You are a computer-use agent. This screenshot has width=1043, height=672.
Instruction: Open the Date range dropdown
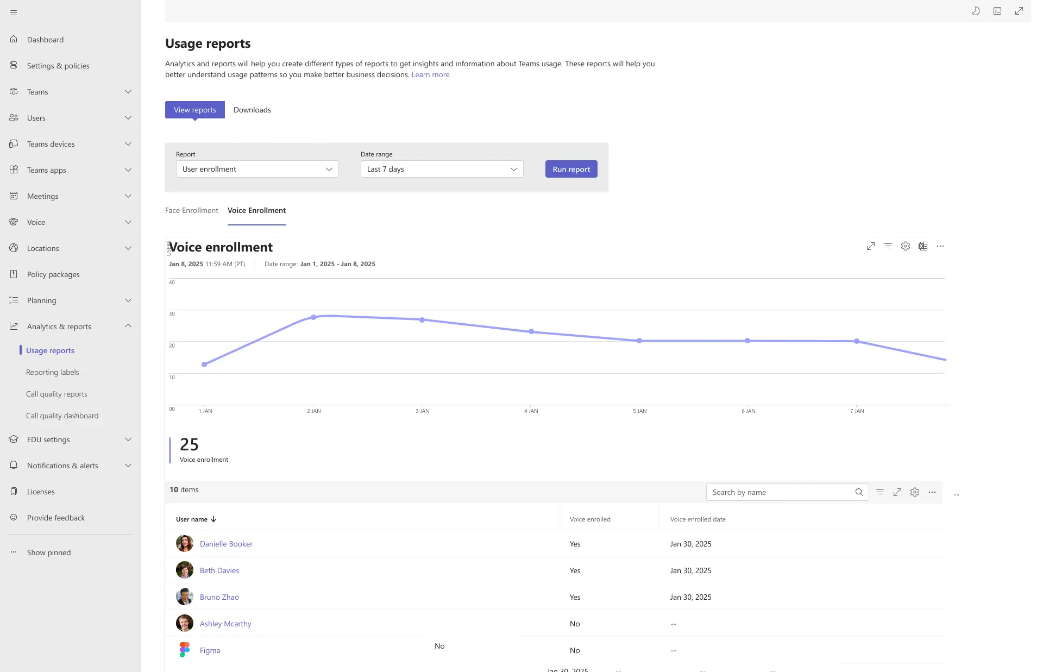442,169
